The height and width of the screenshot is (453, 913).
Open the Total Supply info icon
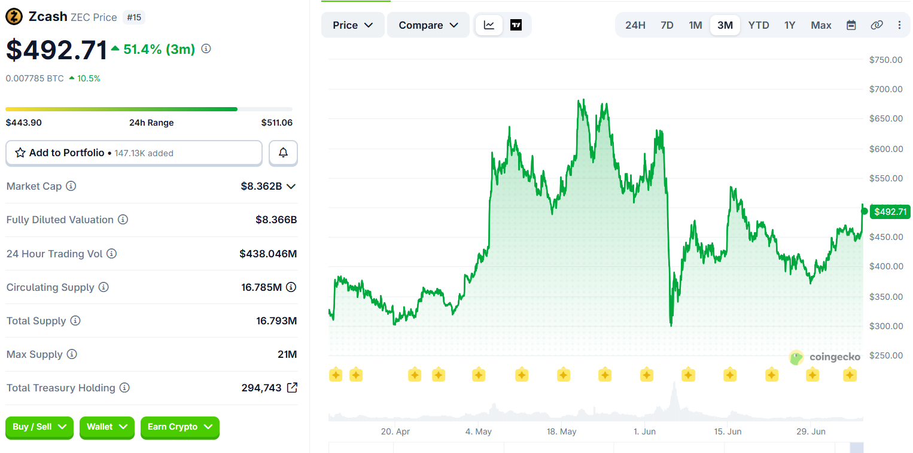(75, 321)
